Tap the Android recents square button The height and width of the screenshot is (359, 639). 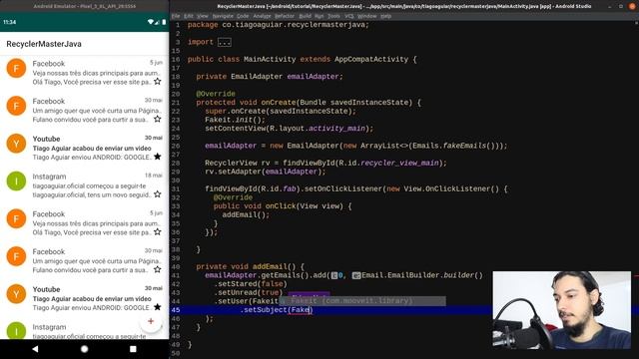(x=133, y=349)
